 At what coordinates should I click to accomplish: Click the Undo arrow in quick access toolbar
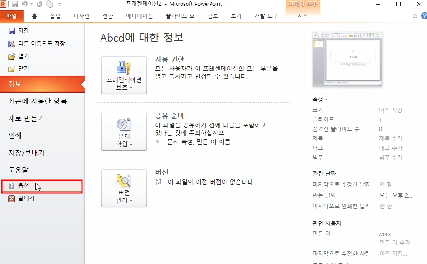coord(25,4)
